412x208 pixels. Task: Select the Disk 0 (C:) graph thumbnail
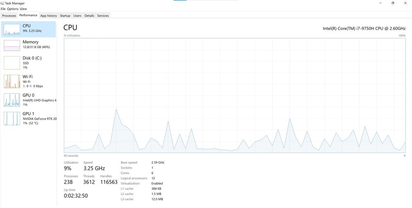(12, 63)
